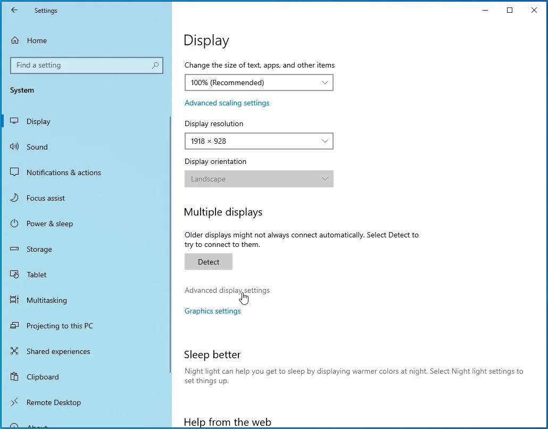Click the back arrow icon
Image resolution: width=548 pixels, height=429 pixels.
coord(14,10)
